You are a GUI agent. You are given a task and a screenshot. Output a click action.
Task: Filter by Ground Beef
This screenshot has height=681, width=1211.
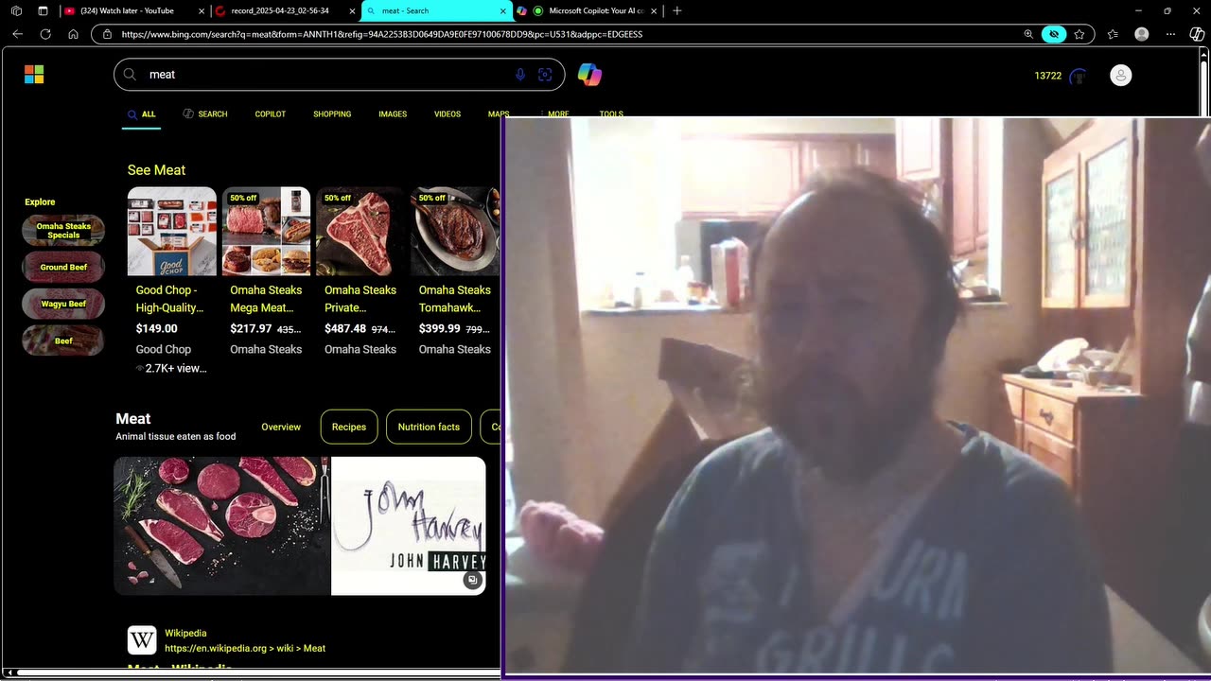[x=63, y=268]
